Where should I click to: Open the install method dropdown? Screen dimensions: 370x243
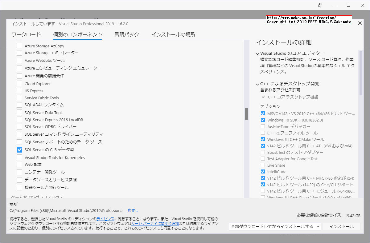pos(319,226)
